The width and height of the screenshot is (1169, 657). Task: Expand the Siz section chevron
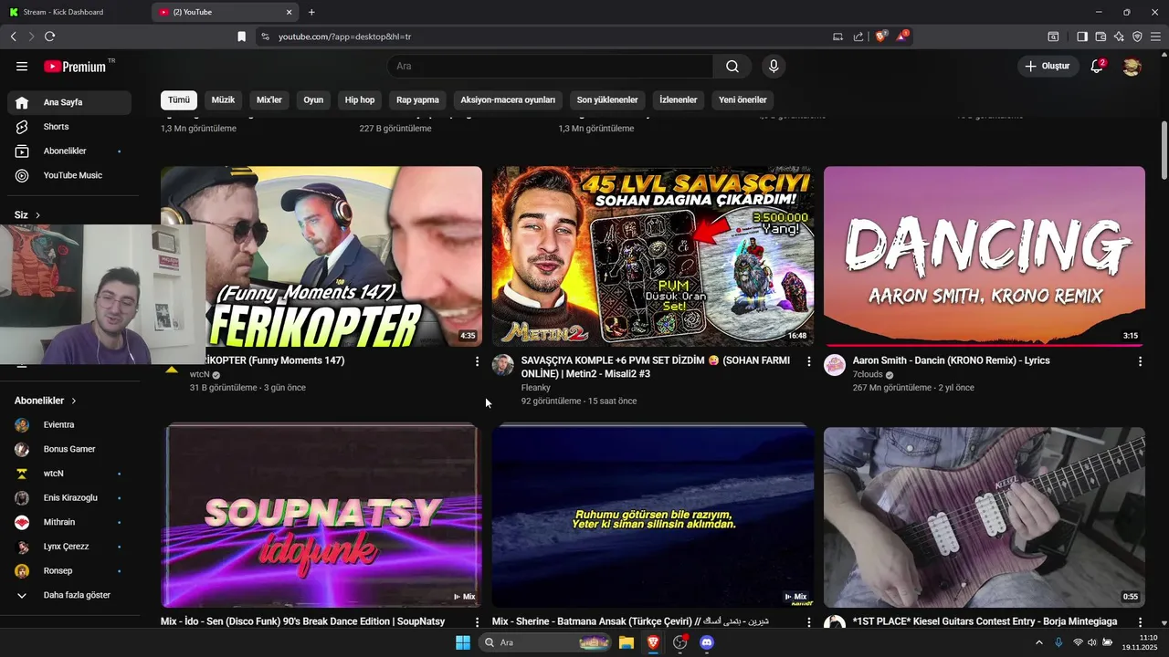(x=37, y=215)
